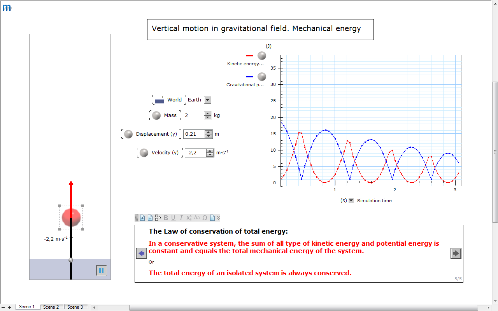Viewport: 498px width, 311px height.
Task: Pause the simulation
Action: tap(101, 270)
